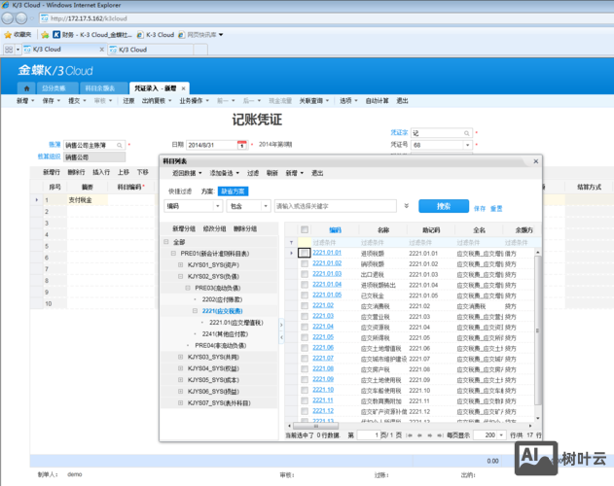Click the search icon in 凭证字 field
Screen dimensions: 614x486
(467, 133)
